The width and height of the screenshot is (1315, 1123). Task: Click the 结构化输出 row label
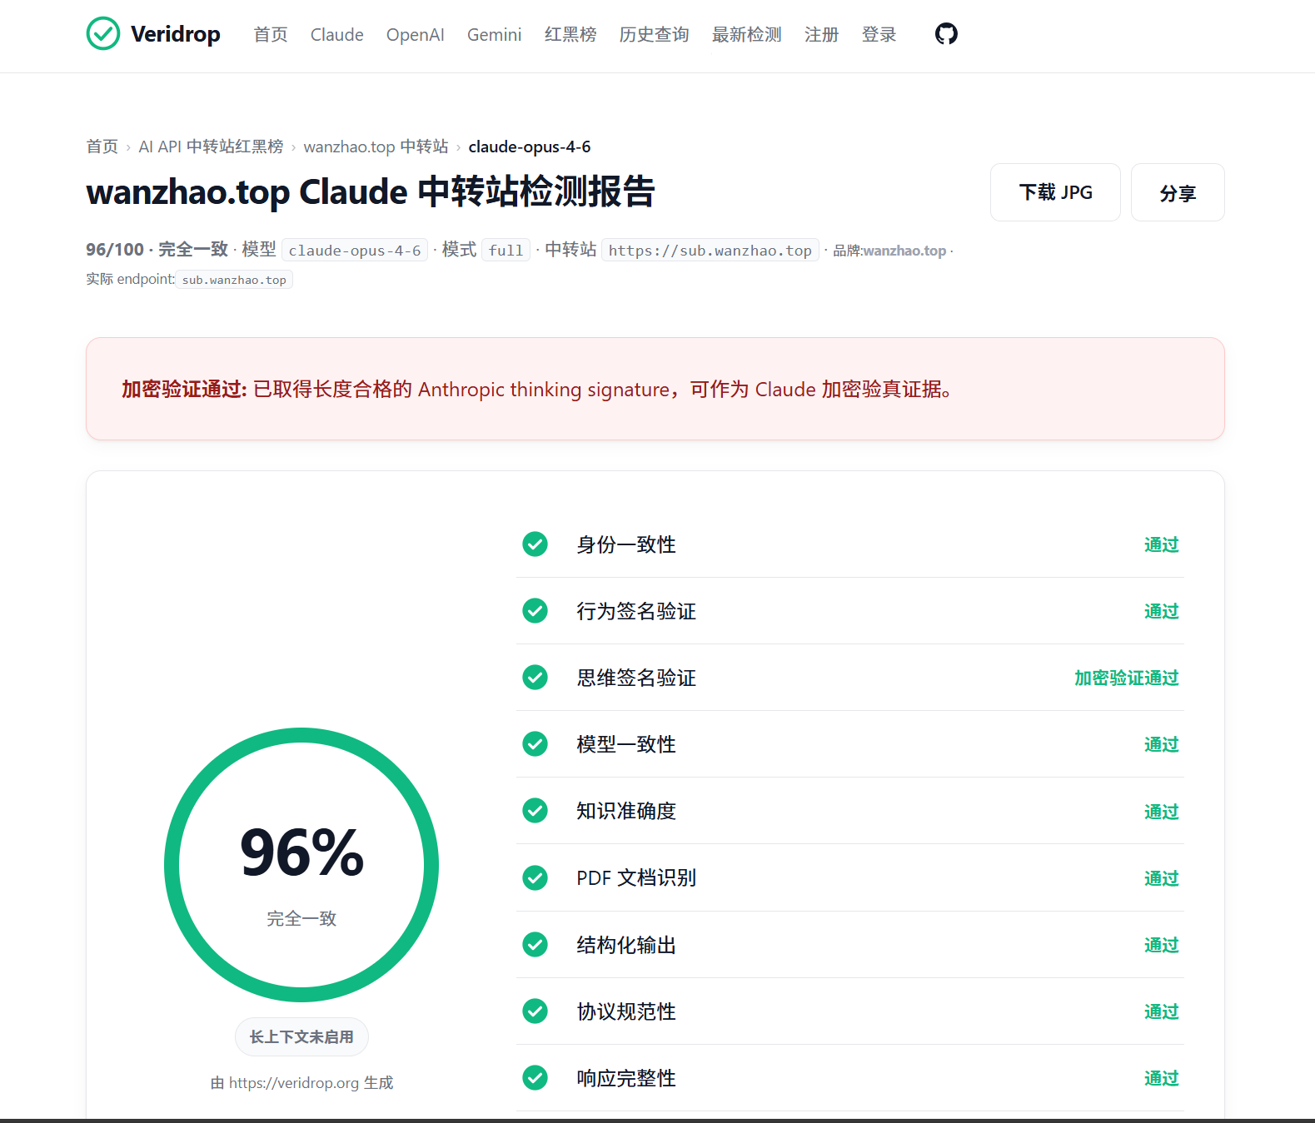[626, 945]
